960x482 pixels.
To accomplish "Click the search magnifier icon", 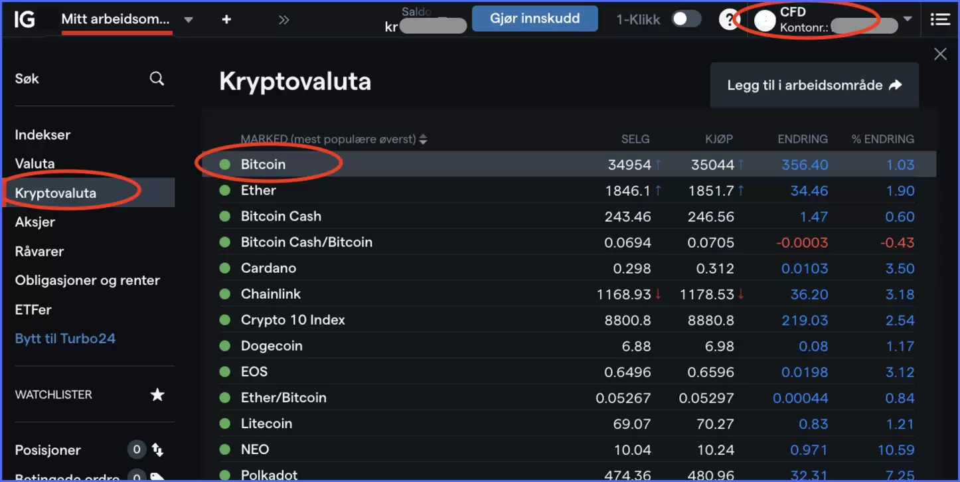I will 157,79.
